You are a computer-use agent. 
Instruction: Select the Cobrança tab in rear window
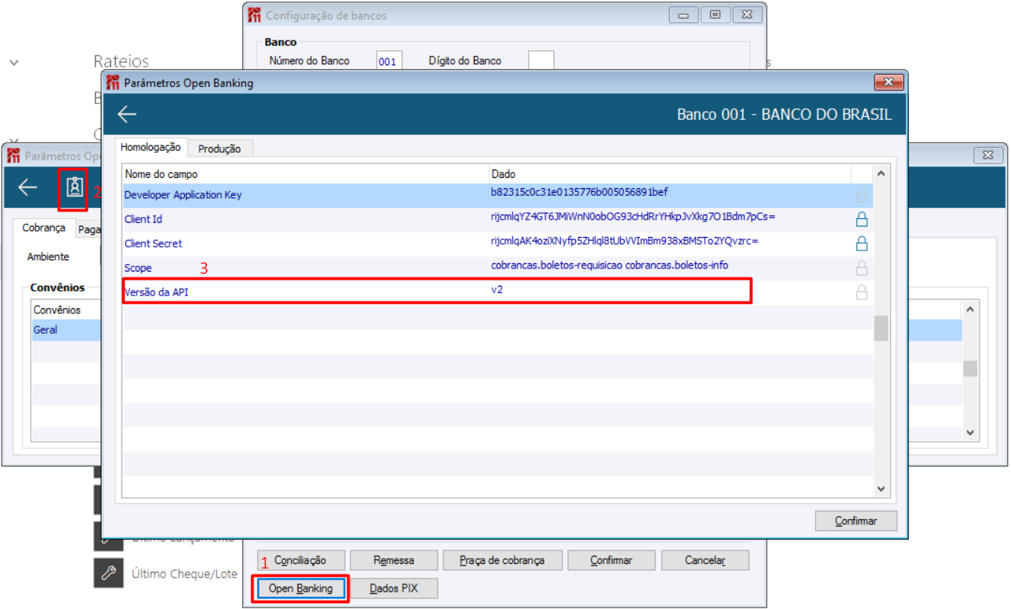(x=43, y=228)
